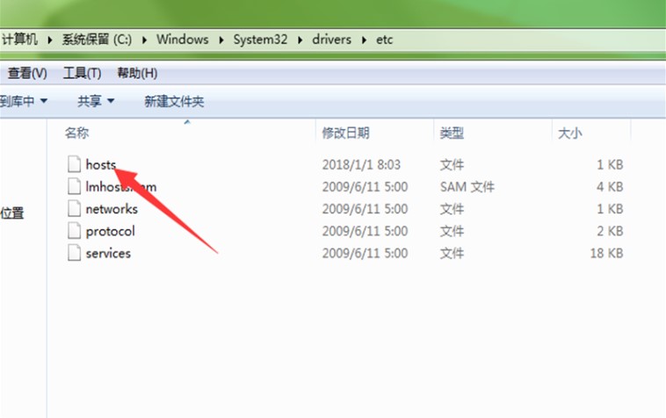Open the 工具(T) menu
The height and width of the screenshot is (418, 666).
click(x=82, y=73)
